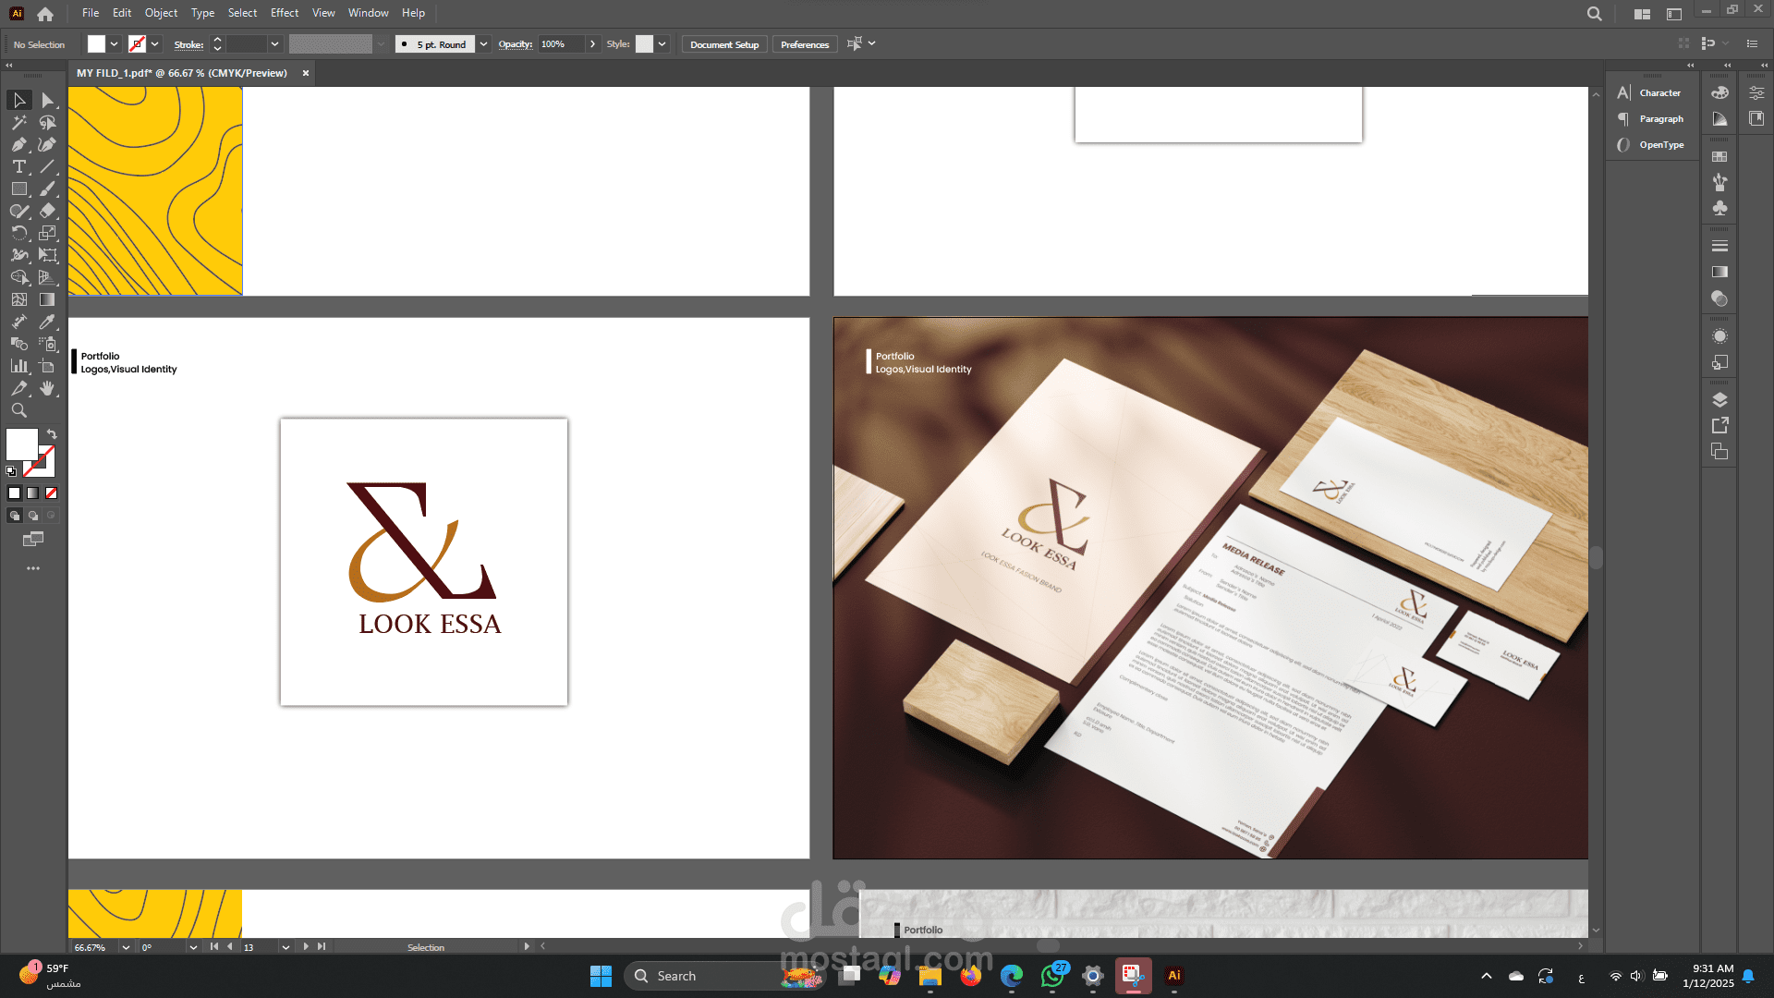1774x998 pixels.
Task: Select the Eraser tool
Action: tap(48, 211)
